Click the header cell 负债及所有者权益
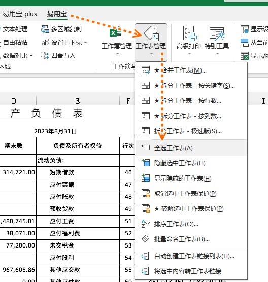268x282 pixels. click(x=78, y=146)
